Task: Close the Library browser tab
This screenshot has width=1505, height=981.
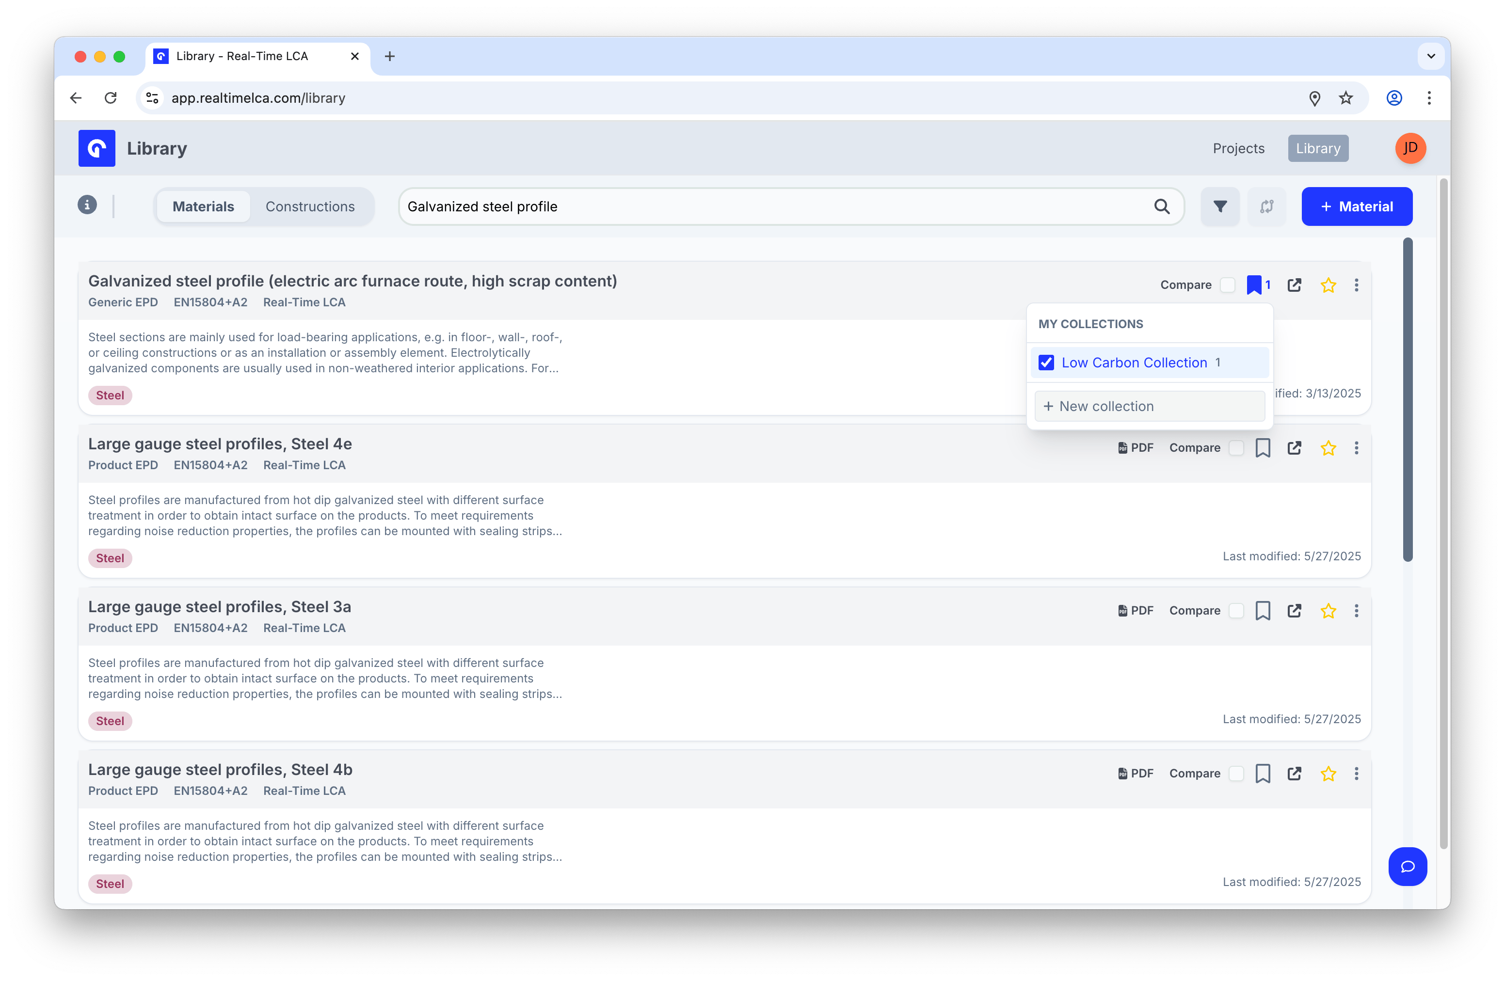Action: tap(355, 56)
